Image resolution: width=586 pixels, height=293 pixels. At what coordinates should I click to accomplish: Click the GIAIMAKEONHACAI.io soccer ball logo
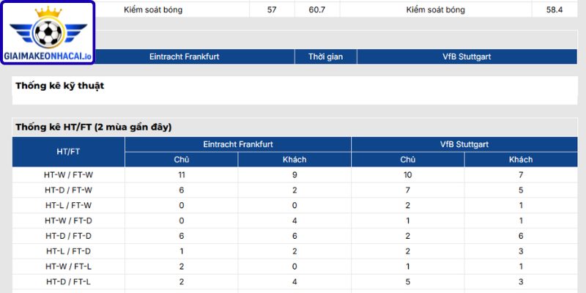pos(48,32)
